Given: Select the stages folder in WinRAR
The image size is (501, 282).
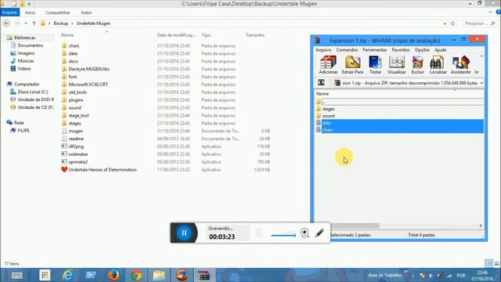Looking at the screenshot, I should (328, 109).
